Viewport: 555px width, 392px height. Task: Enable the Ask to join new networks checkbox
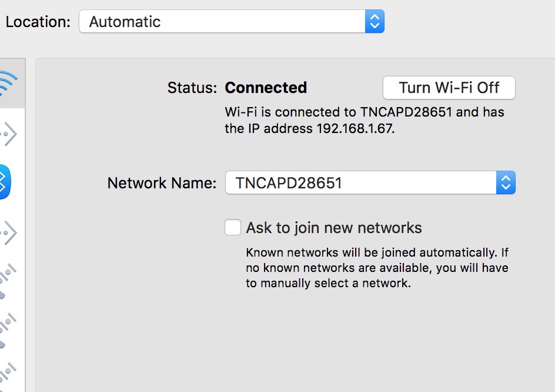(233, 228)
